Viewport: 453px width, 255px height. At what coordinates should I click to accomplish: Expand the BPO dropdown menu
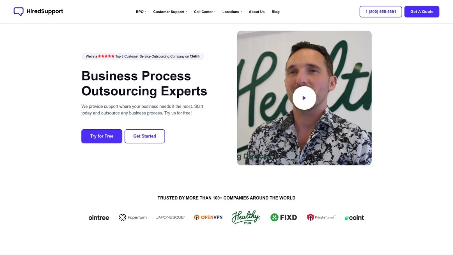click(141, 12)
